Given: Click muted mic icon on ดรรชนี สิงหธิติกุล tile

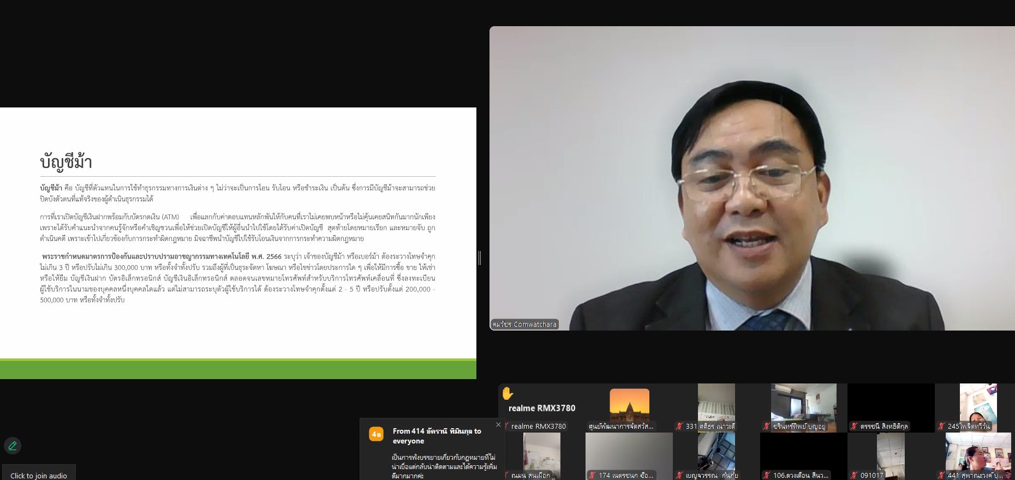Looking at the screenshot, I should (854, 426).
